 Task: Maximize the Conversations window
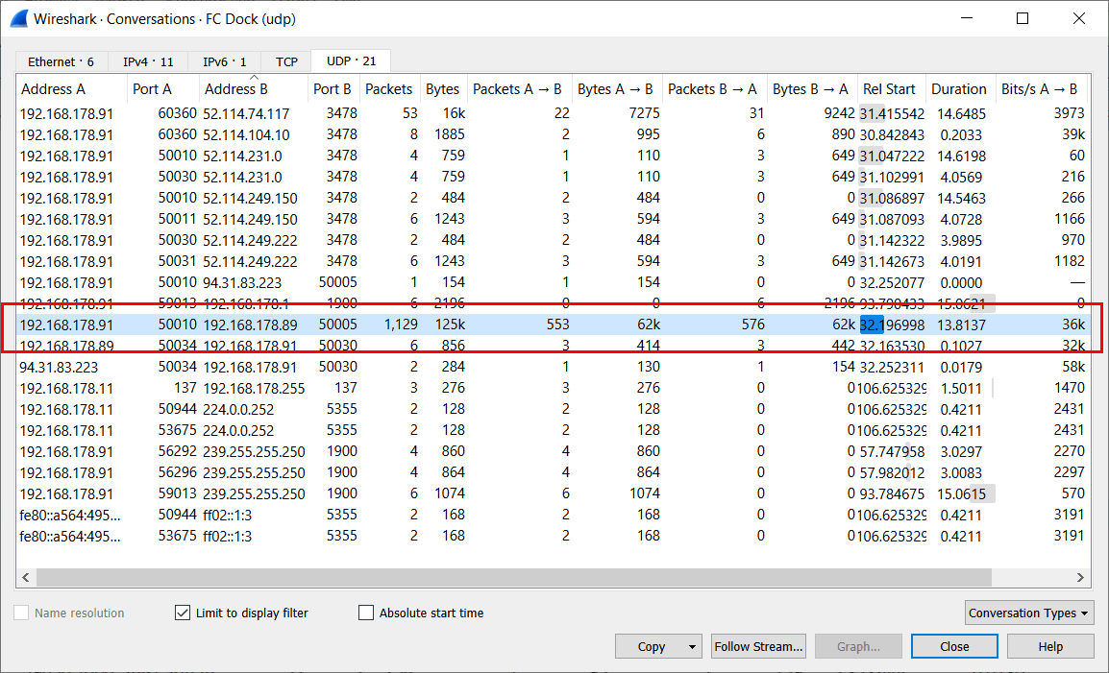click(1022, 18)
